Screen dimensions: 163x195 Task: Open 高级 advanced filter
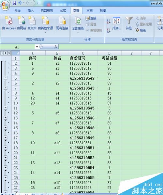tap(141, 30)
